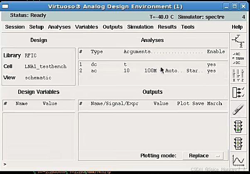250x174 pixels.
Task: Click the Status: Ready text
Action: [x=28, y=15]
